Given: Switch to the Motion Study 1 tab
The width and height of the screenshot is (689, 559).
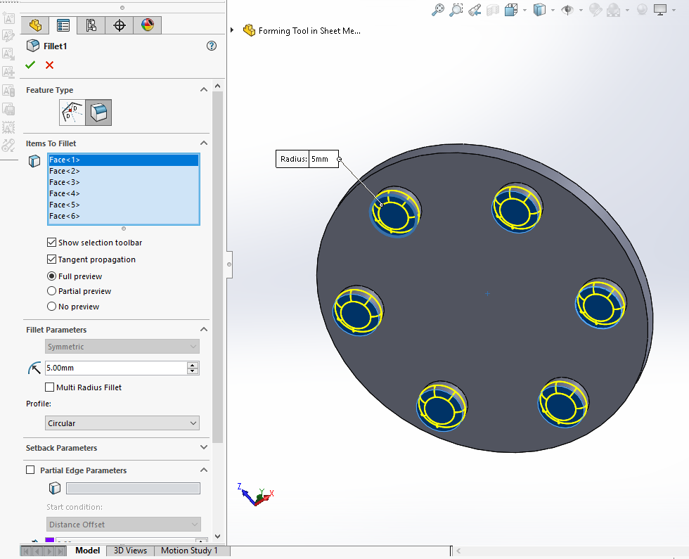Looking at the screenshot, I should click(x=189, y=551).
